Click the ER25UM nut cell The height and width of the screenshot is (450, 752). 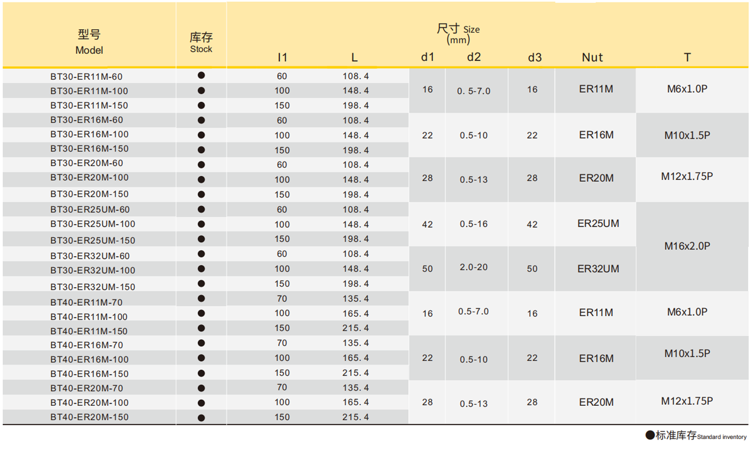(x=598, y=224)
